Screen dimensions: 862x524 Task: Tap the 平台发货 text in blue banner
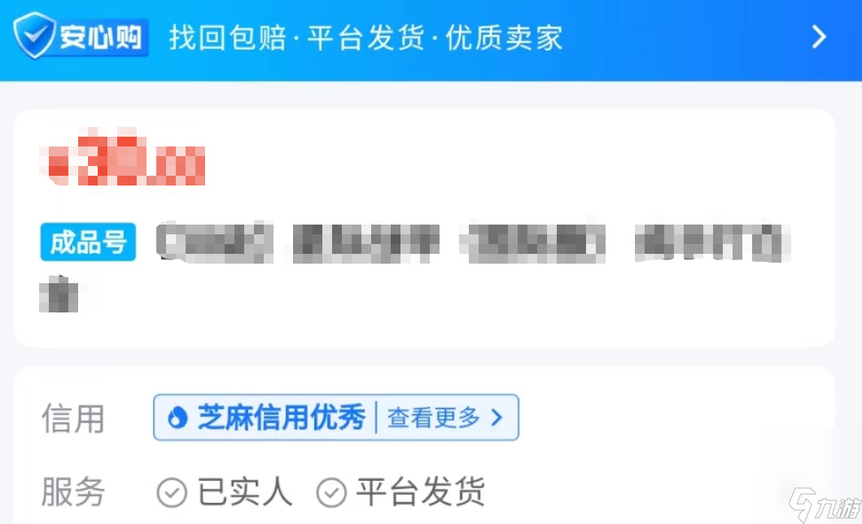[x=365, y=38]
